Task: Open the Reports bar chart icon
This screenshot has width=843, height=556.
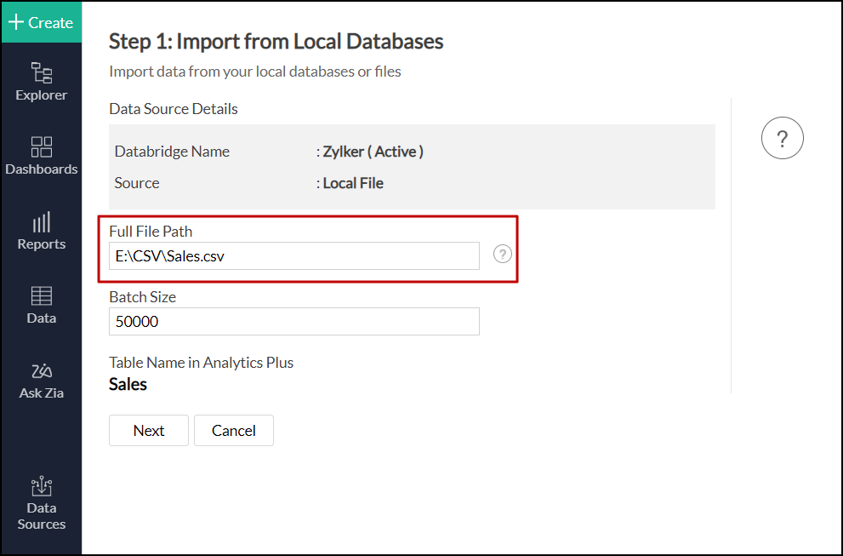Action: coord(41,222)
